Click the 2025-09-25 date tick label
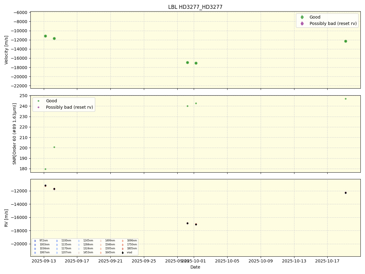The height and width of the screenshot is (274, 365). click(144, 261)
